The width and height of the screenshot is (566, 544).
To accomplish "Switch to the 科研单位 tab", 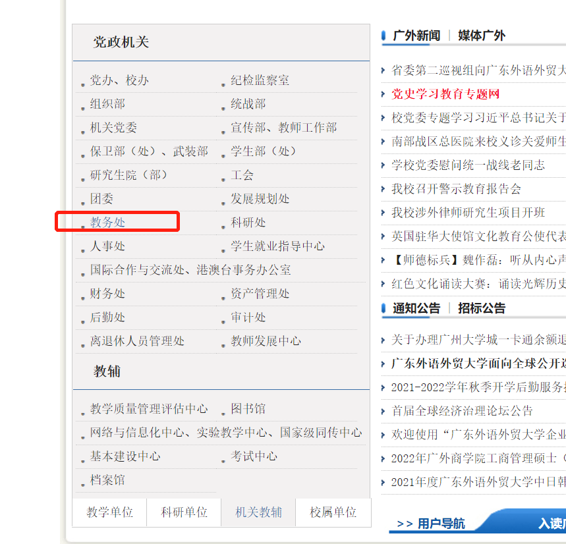I will (184, 512).
